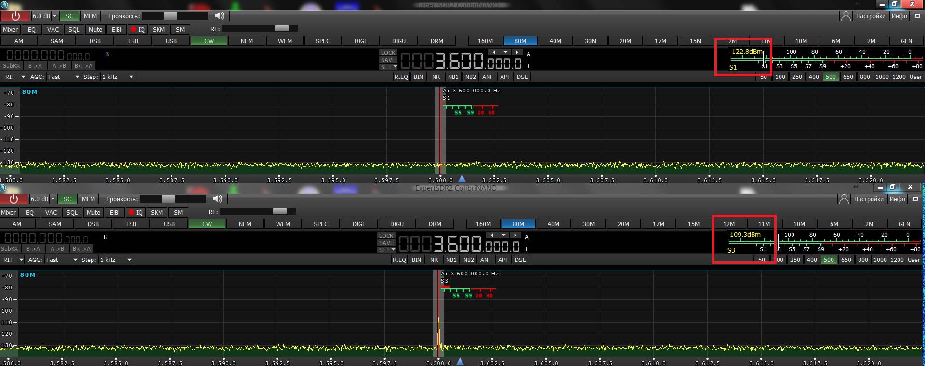Click speaker mute icon in upper window
The width and height of the screenshot is (925, 366).
coord(220,16)
